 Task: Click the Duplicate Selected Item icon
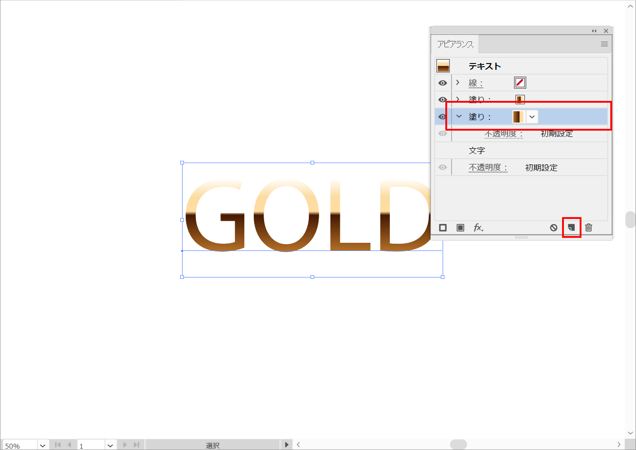pyautogui.click(x=571, y=227)
